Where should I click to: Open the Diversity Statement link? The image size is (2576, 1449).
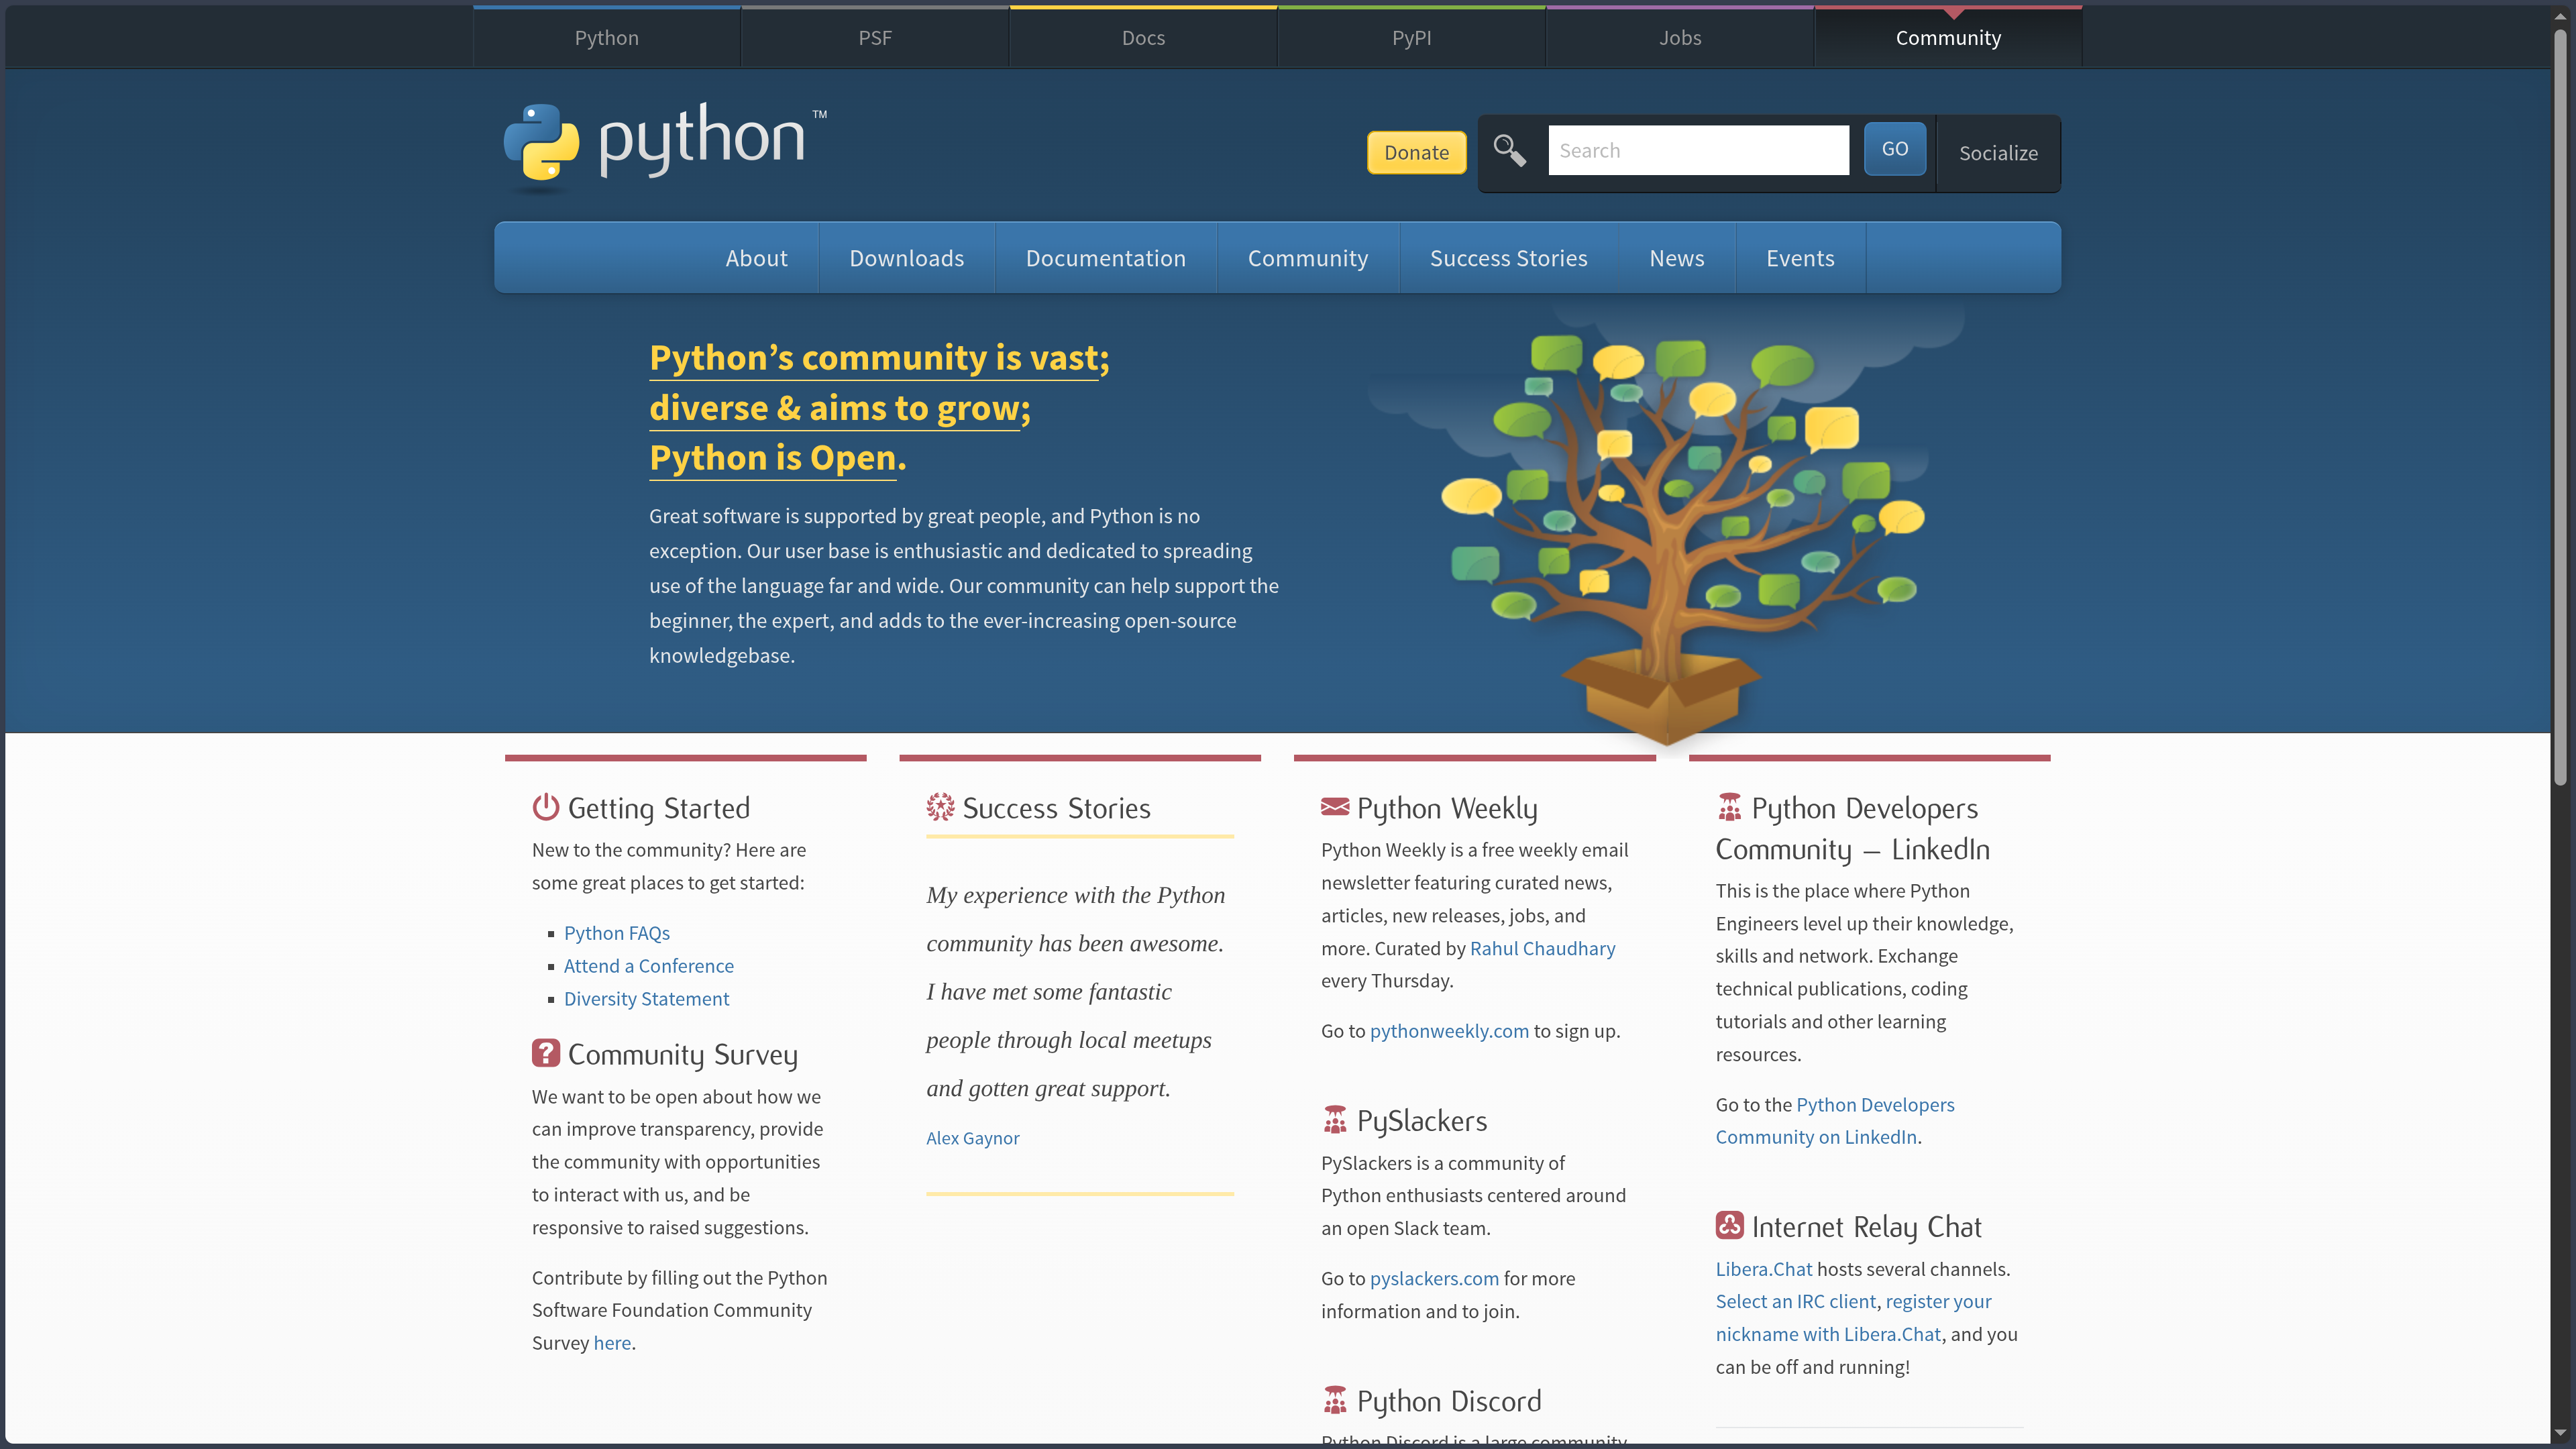[647, 998]
